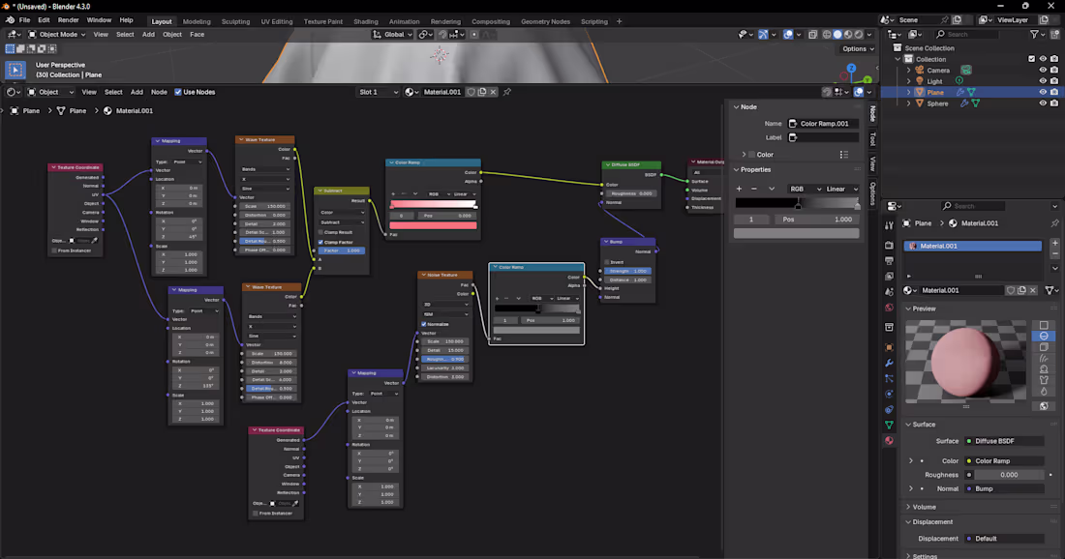Viewport: 1065px width, 559px height.
Task: Select the Camera object in the Outliner
Action: click(939, 70)
